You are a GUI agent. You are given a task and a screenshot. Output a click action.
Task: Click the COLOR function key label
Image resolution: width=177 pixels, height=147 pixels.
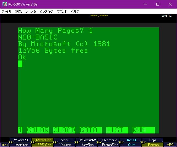38,130
